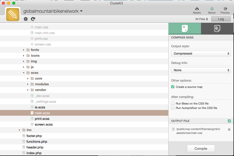Image resolution: width=234 pixels, height=156 pixels.
Task: Select the main.min.css file name
Action: click(45, 33)
